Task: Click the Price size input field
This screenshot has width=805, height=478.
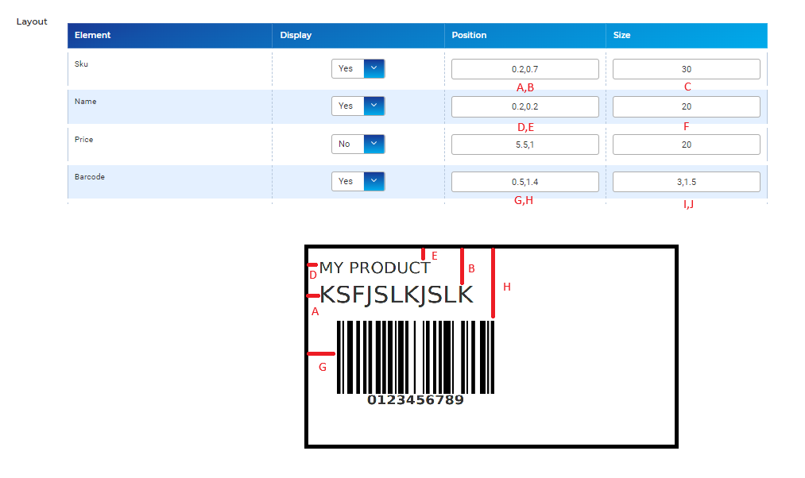Action: click(x=686, y=145)
